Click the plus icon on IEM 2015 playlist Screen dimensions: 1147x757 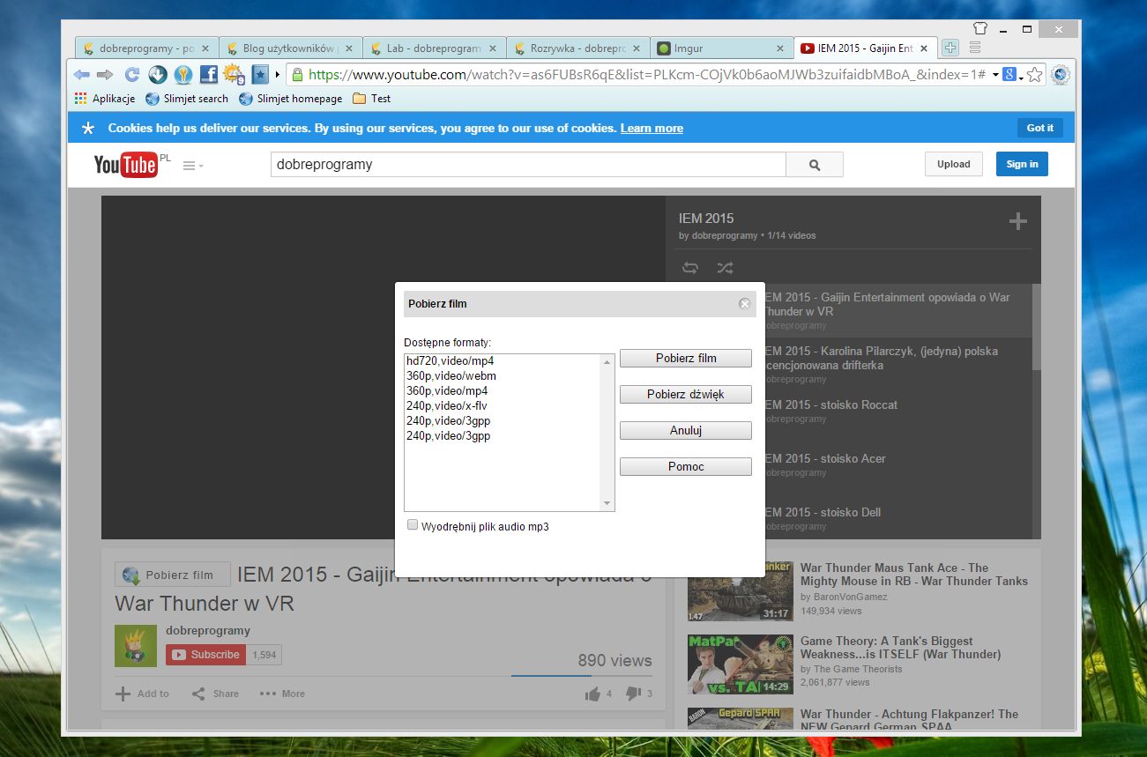[x=1018, y=221]
